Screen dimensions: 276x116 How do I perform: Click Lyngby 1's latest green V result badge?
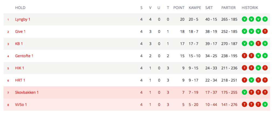265,19
